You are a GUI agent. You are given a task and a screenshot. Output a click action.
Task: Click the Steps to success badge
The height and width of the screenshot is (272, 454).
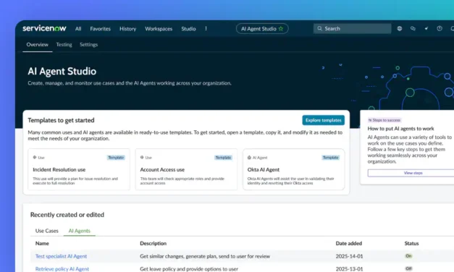[x=384, y=120]
